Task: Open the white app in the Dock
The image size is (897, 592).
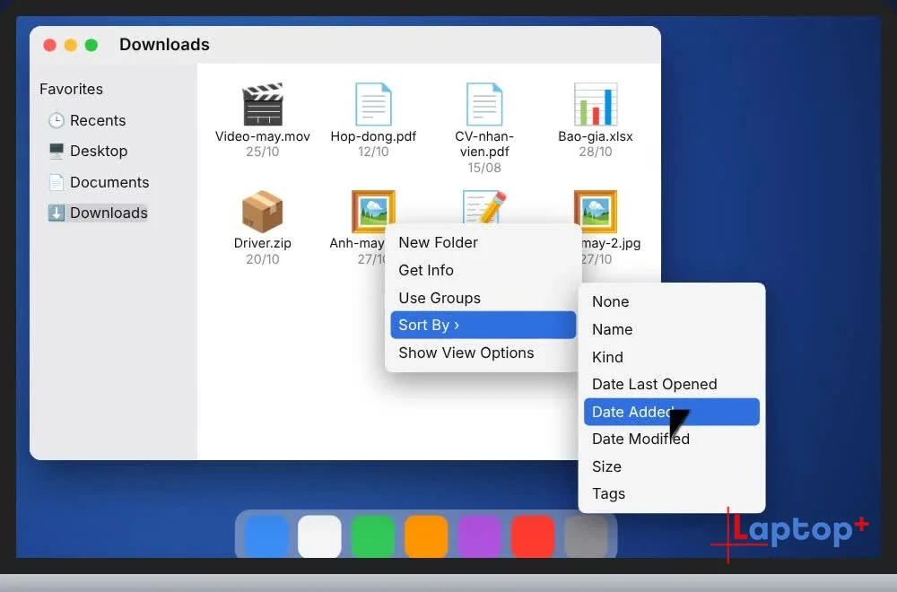Action: tap(319, 536)
